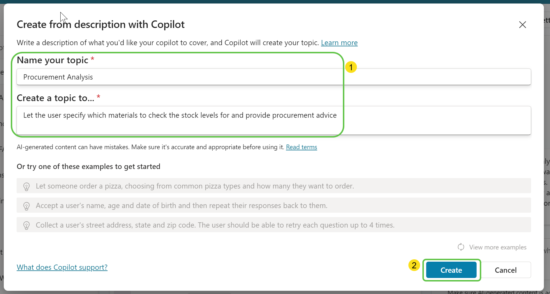
Task: Close the Create from description dialog
Action: pos(522,25)
